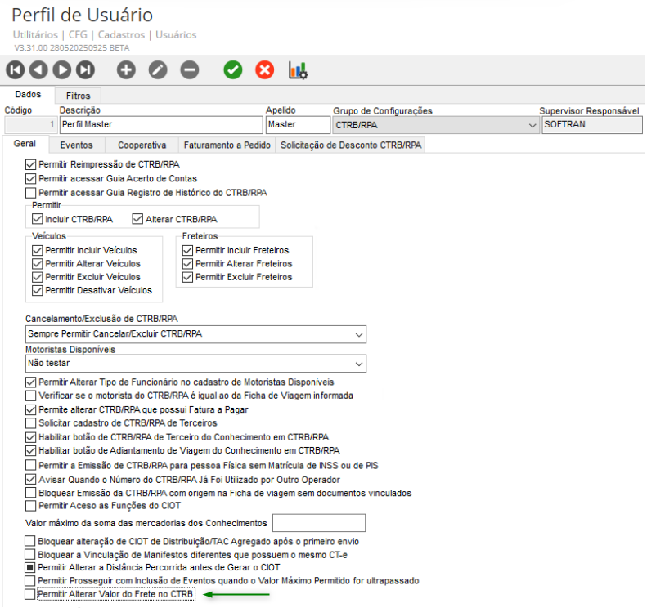Add a new user profile record

[126, 69]
